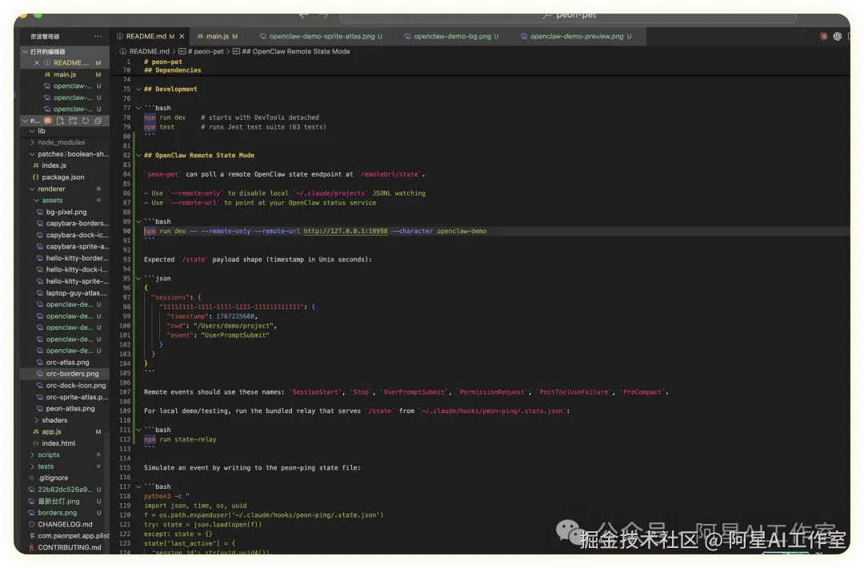Fold the '## Development' section at line 75
The image size is (864, 568).
click(138, 89)
